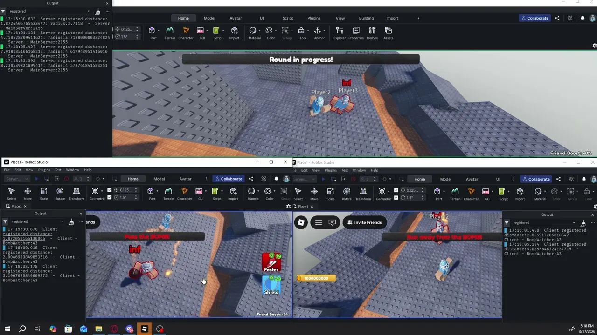Open Color dropdown arrow in top Studio window
This screenshot has width=597, height=335.
coord(277,31)
